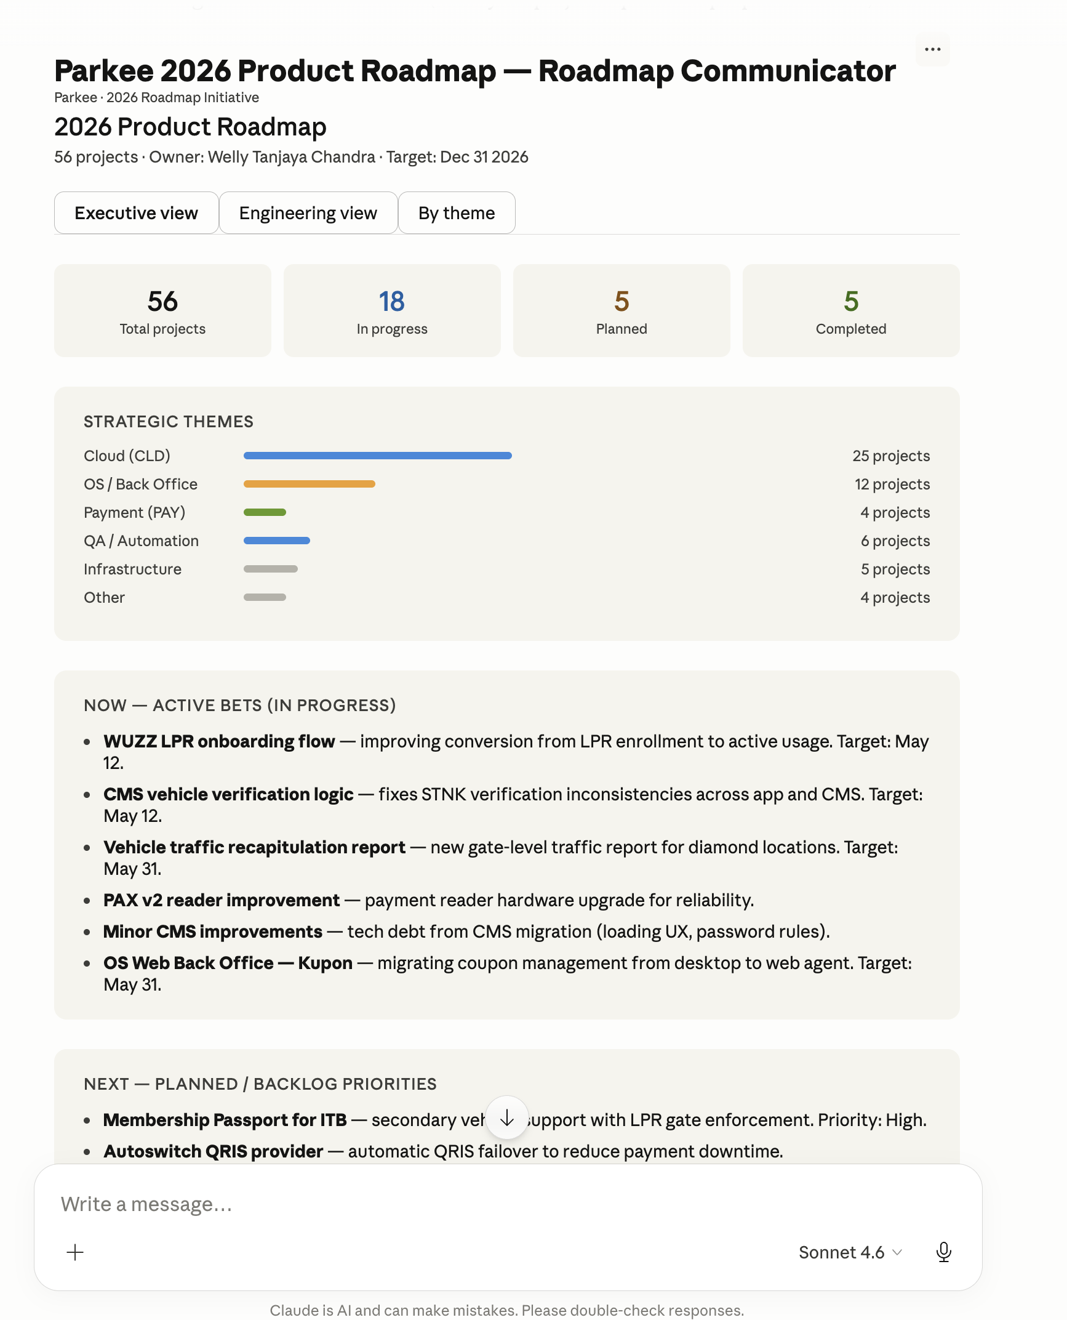
Task: Click the OS / Back Office label
Action: (x=140, y=484)
